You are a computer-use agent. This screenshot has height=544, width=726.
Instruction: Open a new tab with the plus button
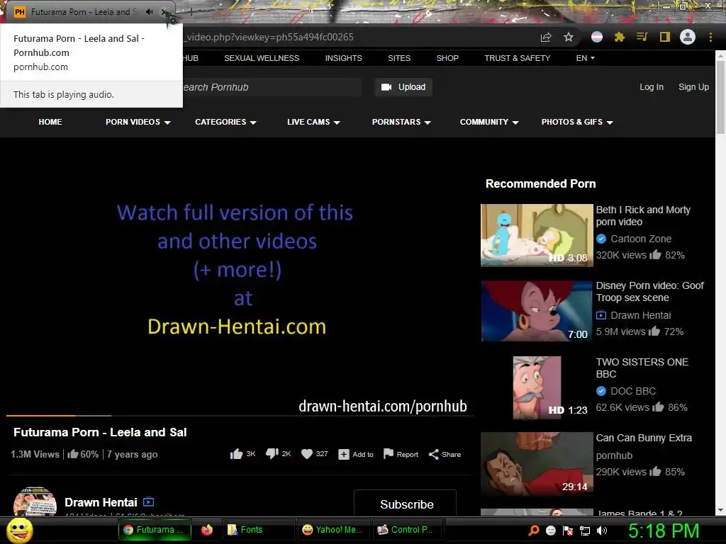point(190,12)
